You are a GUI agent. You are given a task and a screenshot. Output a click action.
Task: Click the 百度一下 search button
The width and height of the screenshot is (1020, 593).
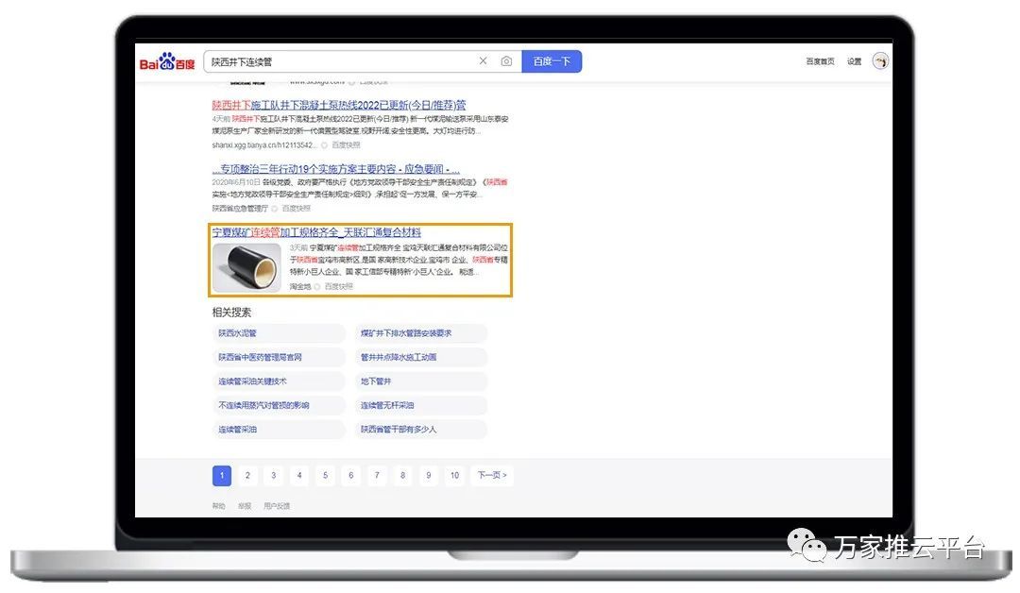pos(552,61)
